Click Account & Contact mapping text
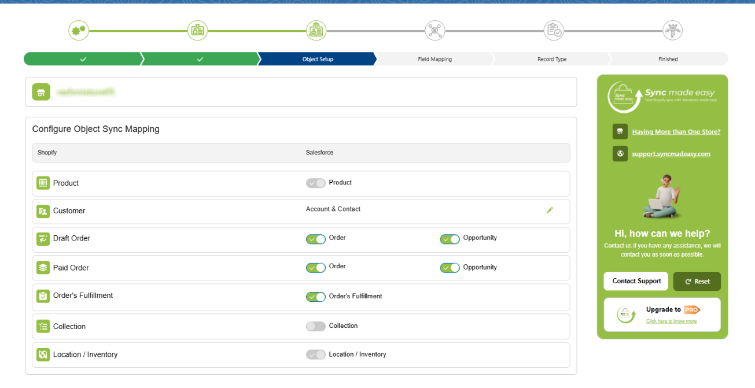Image resolution: width=755 pixels, height=388 pixels. tap(333, 209)
